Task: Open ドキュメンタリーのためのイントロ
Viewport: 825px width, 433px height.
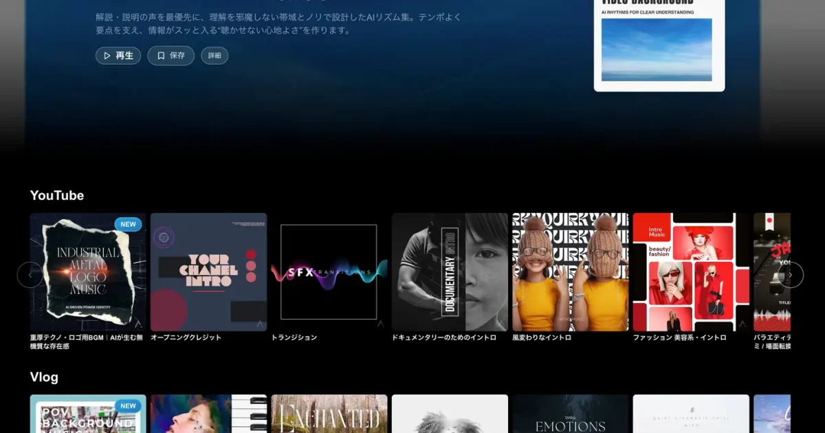Action: 450,271
